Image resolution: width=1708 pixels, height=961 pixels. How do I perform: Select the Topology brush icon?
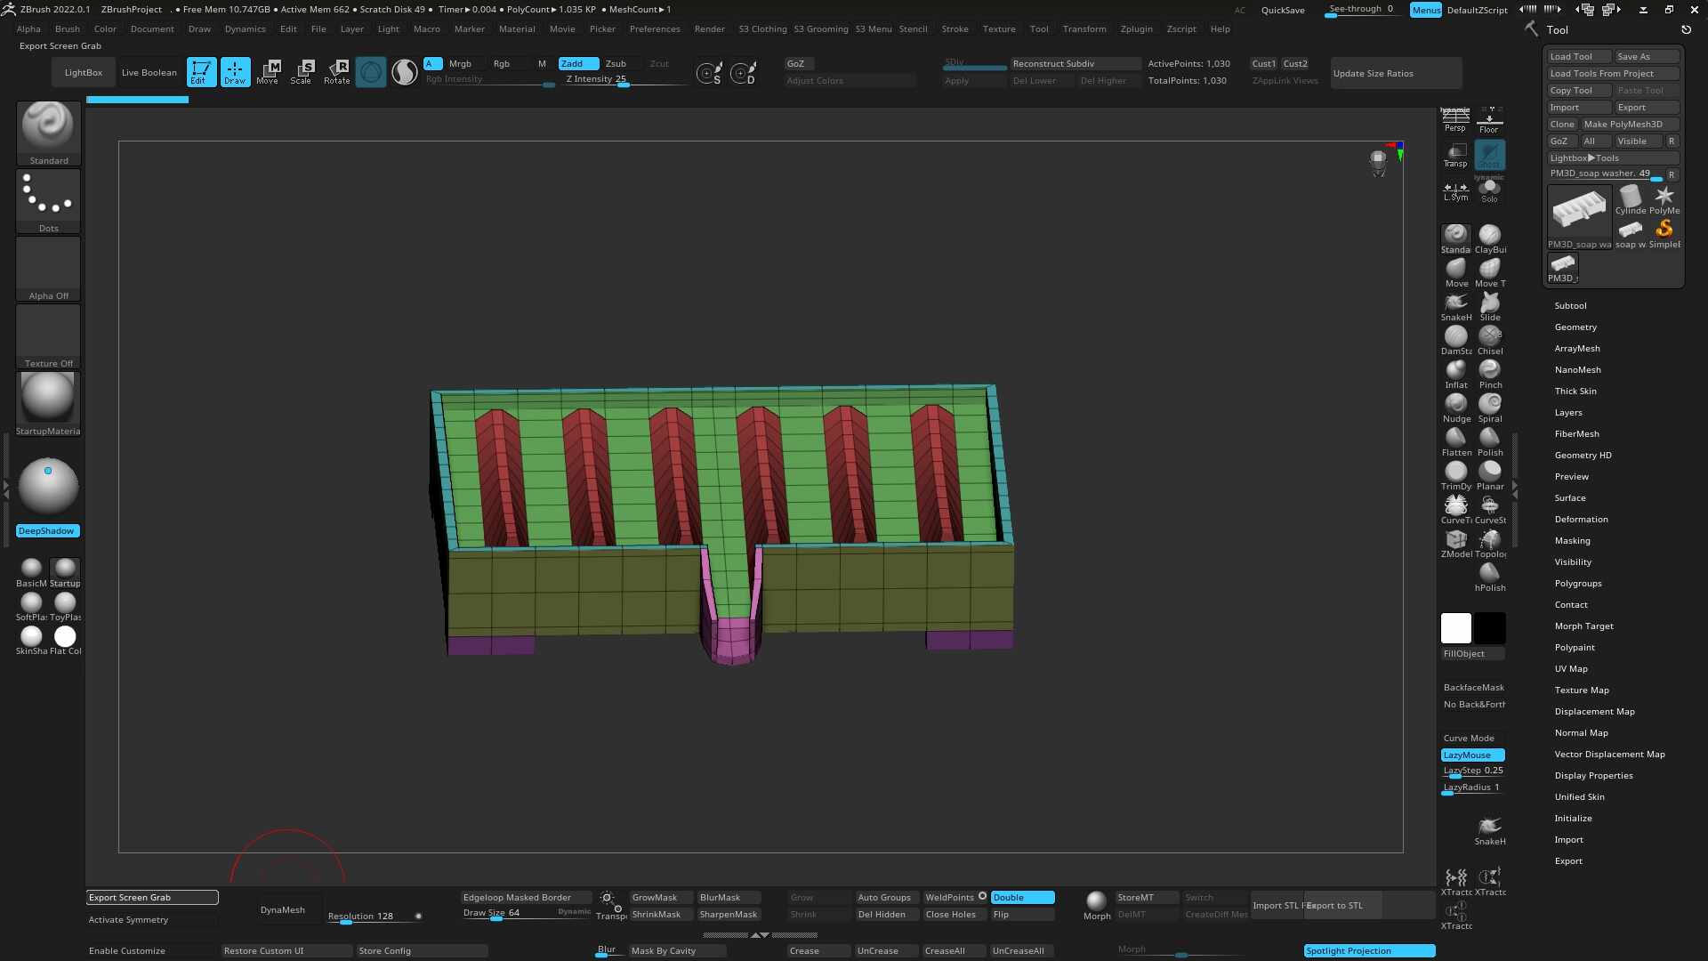[x=1490, y=543]
